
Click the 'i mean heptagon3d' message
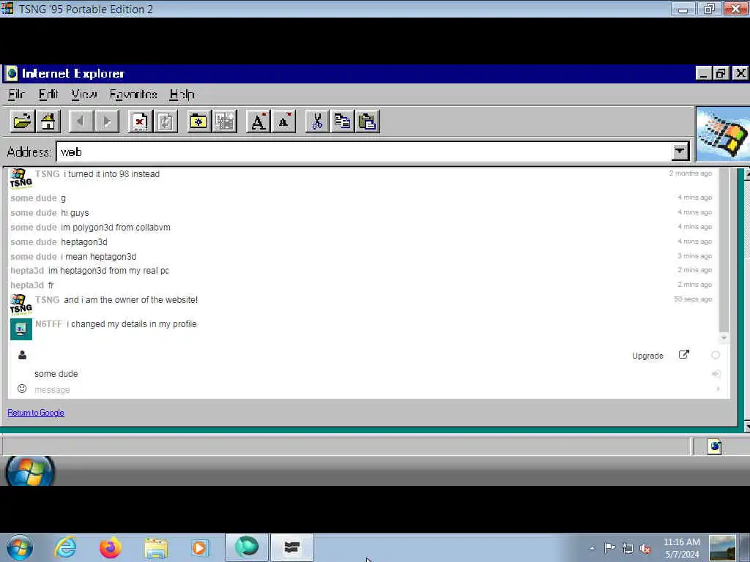click(99, 257)
